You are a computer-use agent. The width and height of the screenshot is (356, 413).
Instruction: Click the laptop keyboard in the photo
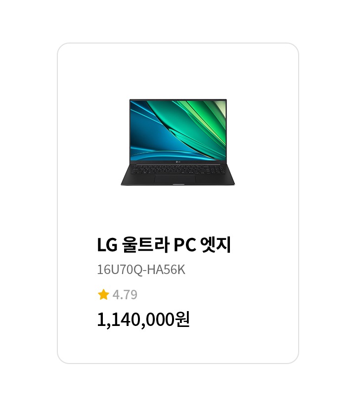[178, 169]
